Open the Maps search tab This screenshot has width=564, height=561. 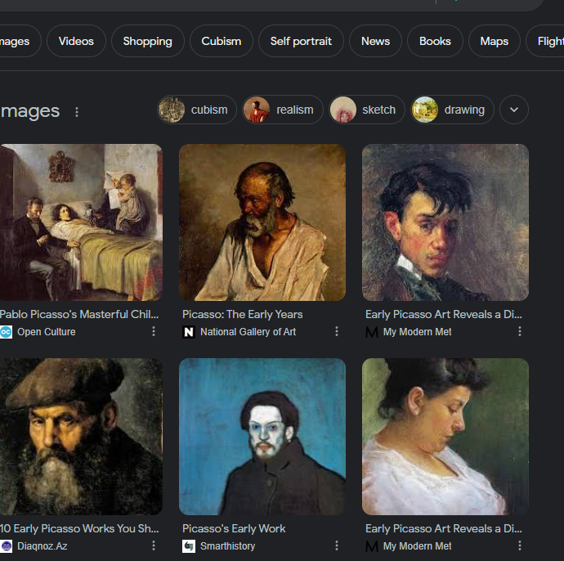click(495, 41)
